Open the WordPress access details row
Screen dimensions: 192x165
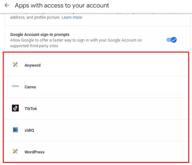(96, 152)
